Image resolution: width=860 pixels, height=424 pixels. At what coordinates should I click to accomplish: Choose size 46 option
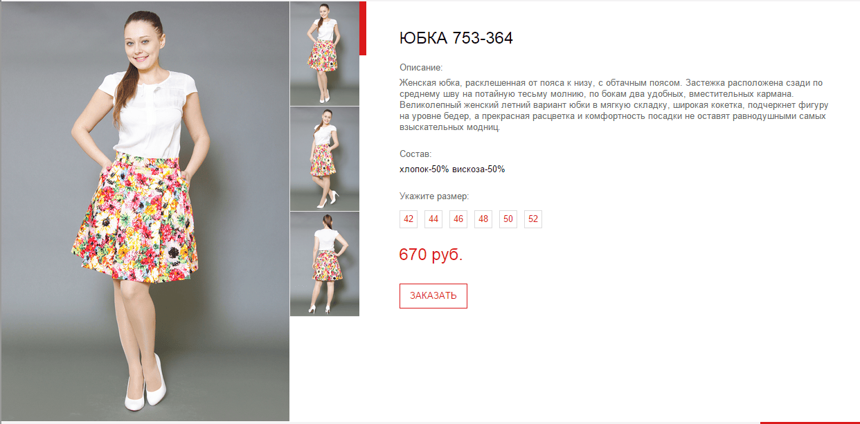tap(458, 219)
